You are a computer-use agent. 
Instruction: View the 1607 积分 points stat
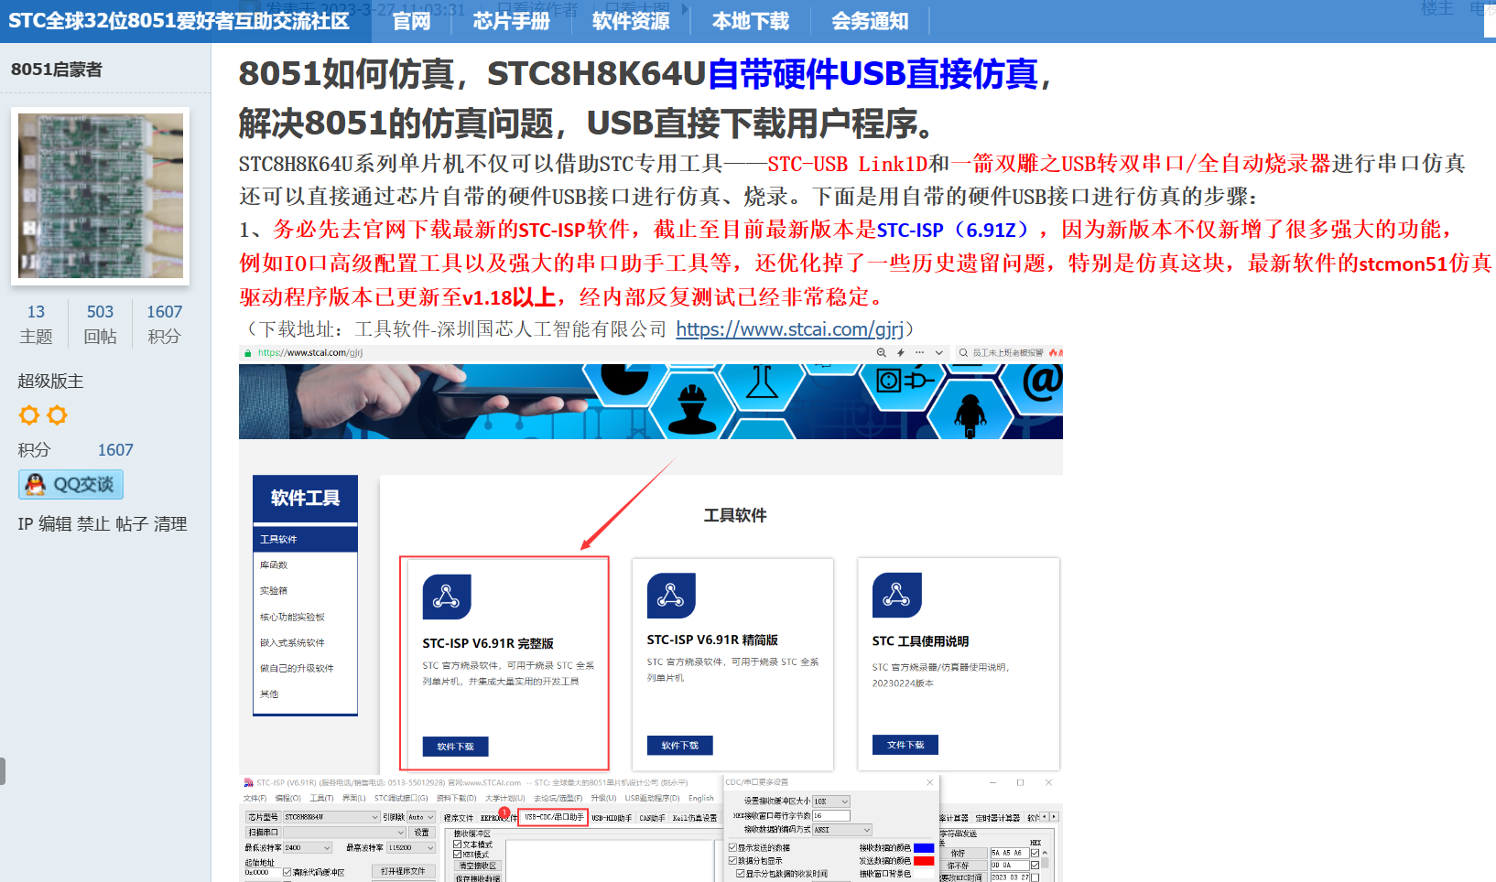click(164, 324)
